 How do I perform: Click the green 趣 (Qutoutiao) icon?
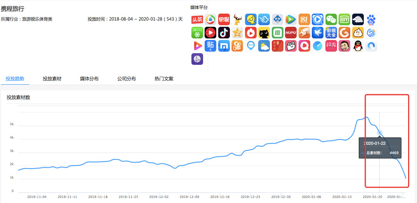(x=277, y=33)
